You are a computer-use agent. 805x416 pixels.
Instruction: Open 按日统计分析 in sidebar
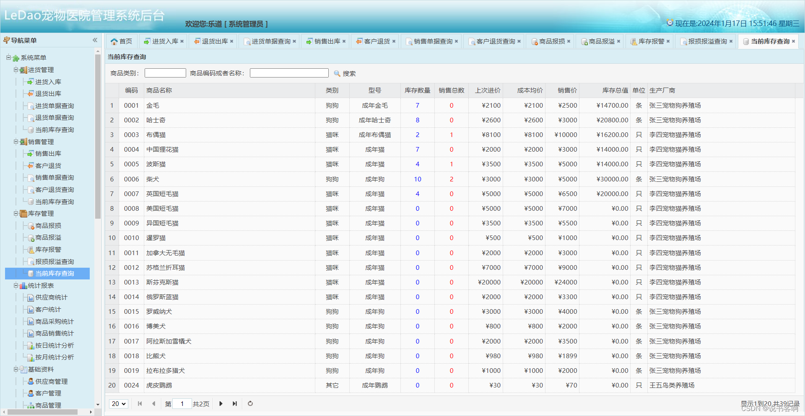click(54, 345)
